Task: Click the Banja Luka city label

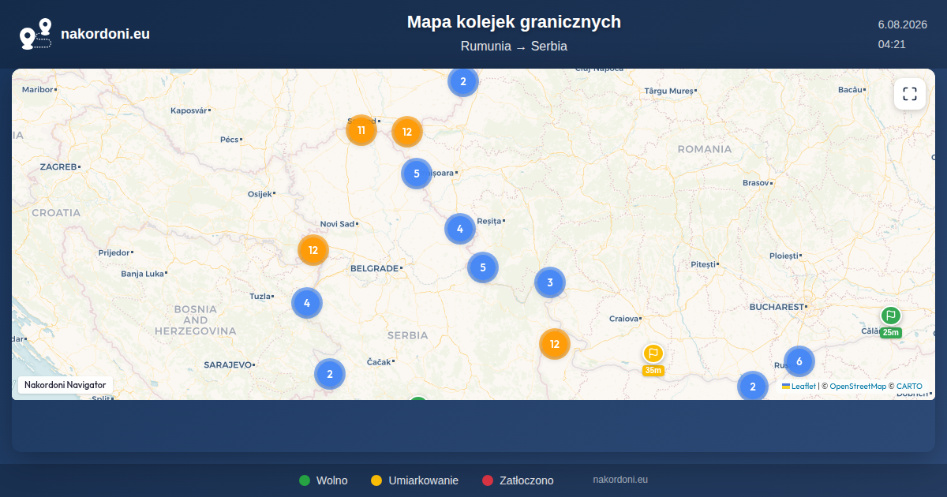Action: (142, 274)
